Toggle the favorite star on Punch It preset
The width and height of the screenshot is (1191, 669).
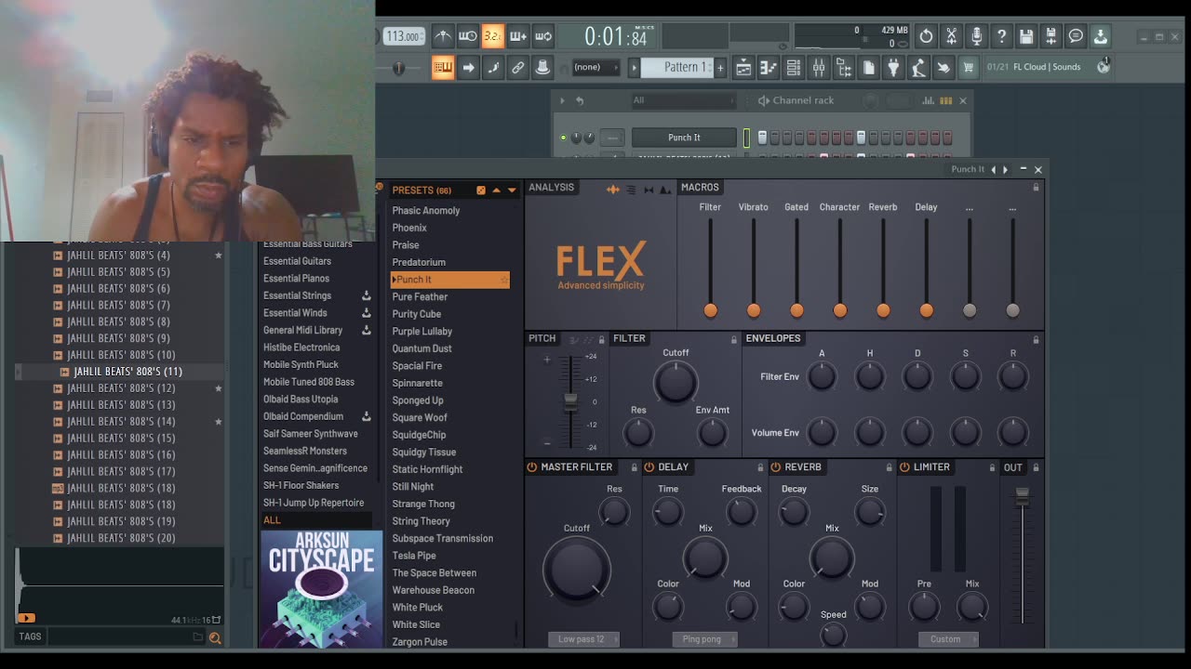click(504, 280)
